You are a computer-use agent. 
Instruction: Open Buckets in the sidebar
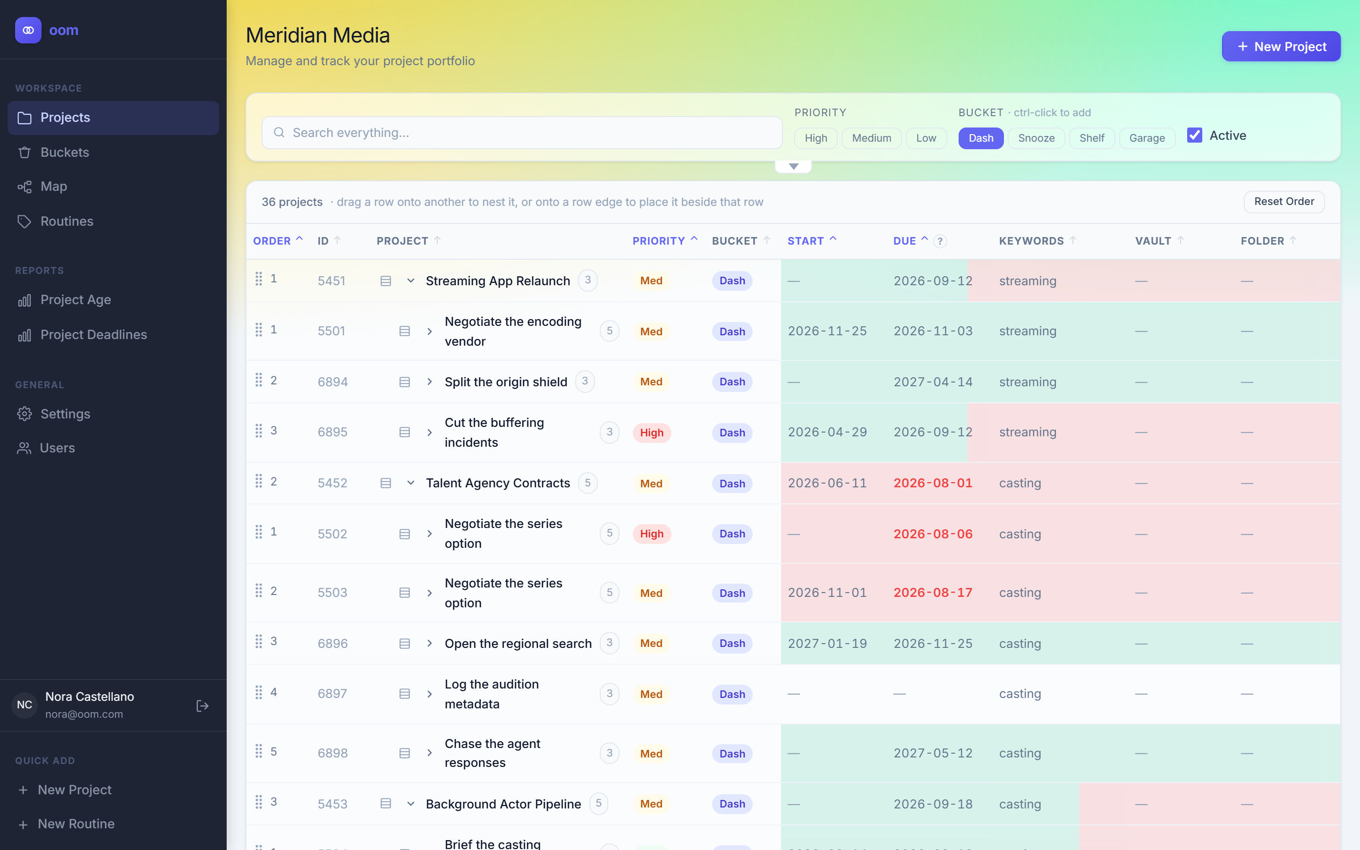113,153
